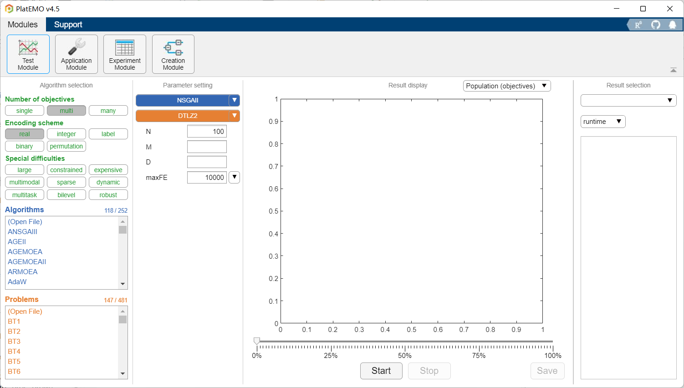Viewport: 684px width, 388px height.
Task: Click the N population size field
Action: pyautogui.click(x=207, y=132)
